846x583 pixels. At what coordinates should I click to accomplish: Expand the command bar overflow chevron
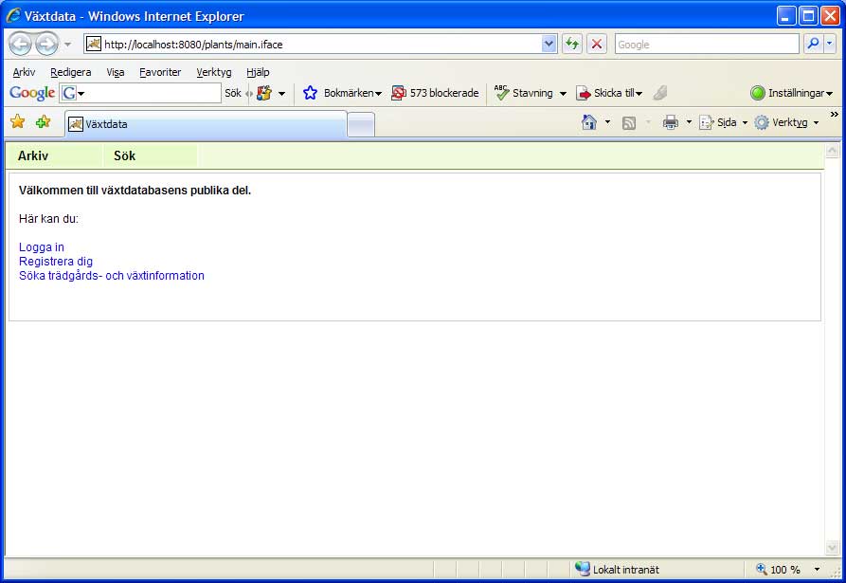coord(834,115)
